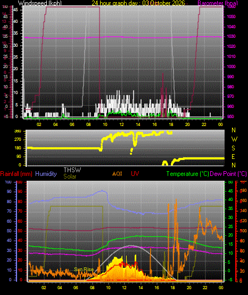Click hour 06 under the bottom graph

click(76, 288)
